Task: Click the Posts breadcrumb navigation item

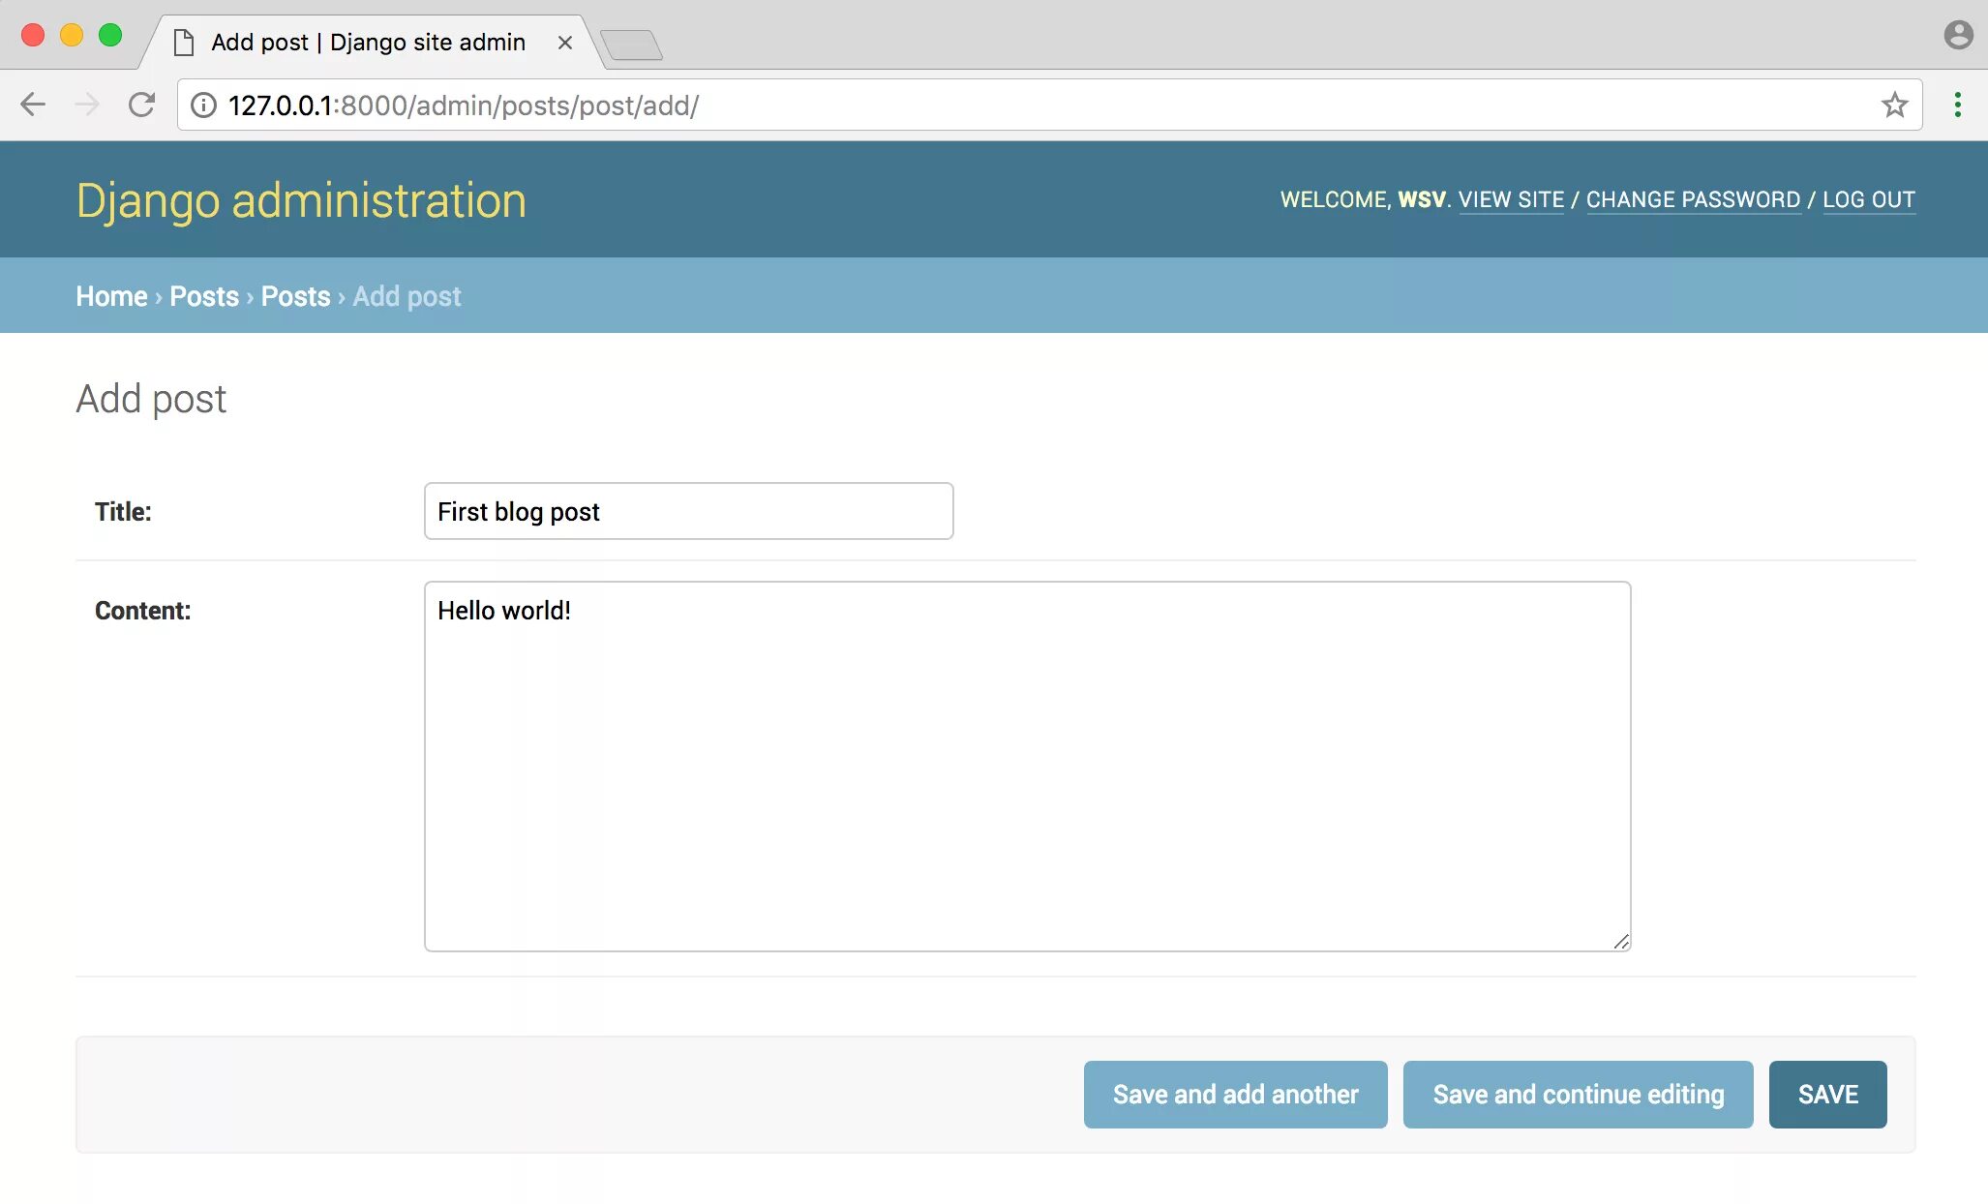Action: click(203, 295)
